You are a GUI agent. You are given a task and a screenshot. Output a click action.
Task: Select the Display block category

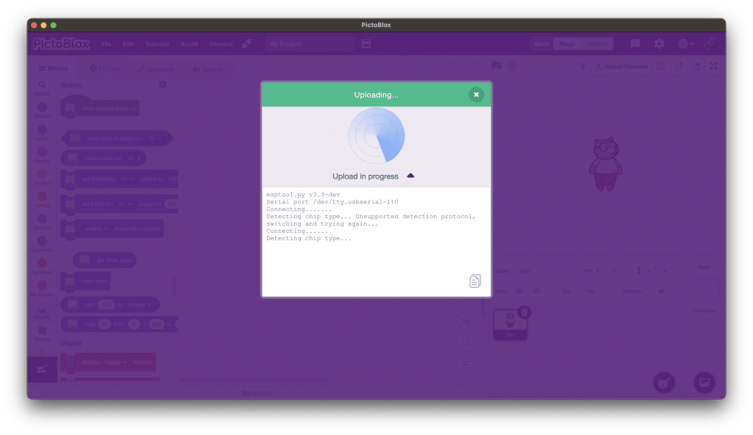point(42,333)
